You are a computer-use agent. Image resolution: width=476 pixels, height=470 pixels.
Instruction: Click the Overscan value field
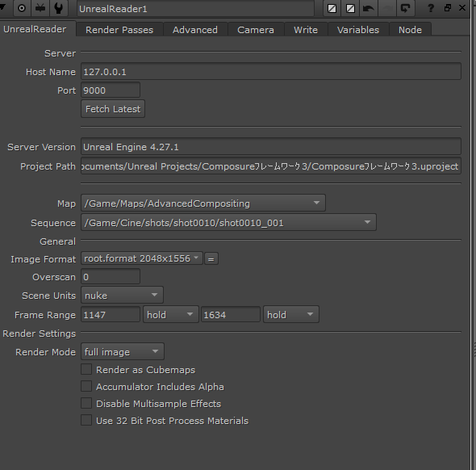pyautogui.click(x=111, y=277)
